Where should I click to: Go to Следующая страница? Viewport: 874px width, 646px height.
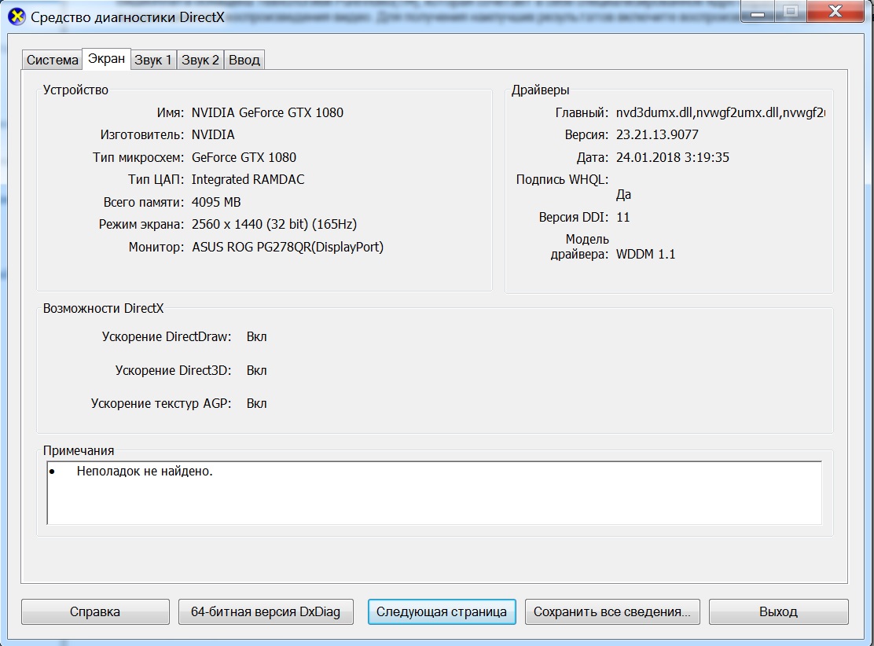click(x=442, y=611)
